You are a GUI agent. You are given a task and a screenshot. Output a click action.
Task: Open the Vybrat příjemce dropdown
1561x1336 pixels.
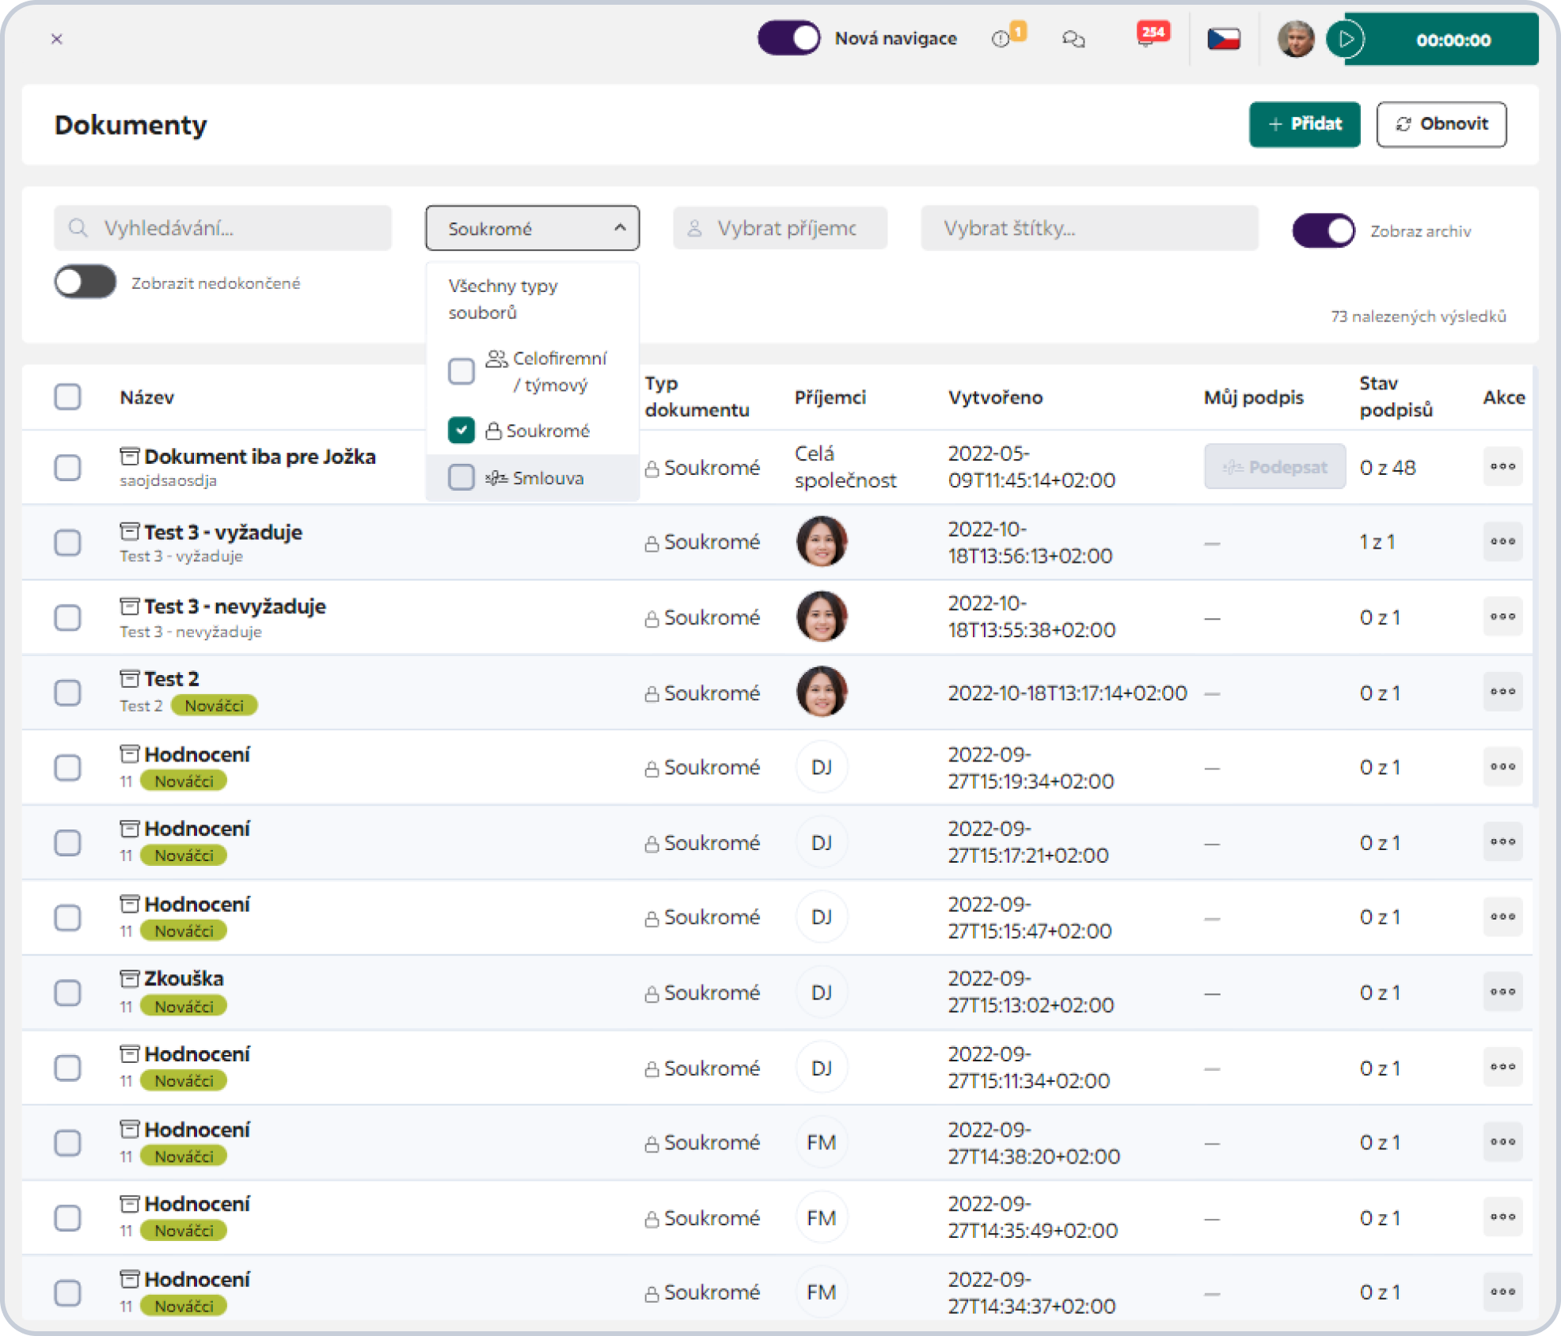[780, 229]
